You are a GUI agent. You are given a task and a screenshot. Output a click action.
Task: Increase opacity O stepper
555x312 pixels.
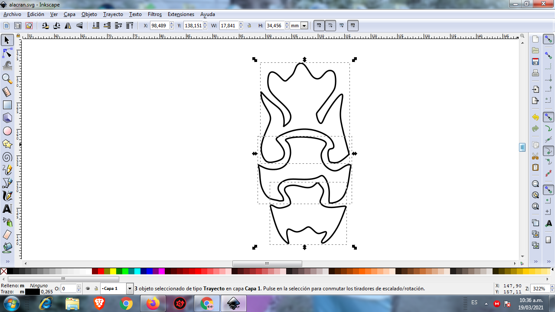click(79, 286)
